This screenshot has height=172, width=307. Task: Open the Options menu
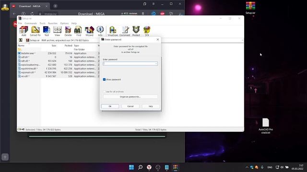(64, 23)
